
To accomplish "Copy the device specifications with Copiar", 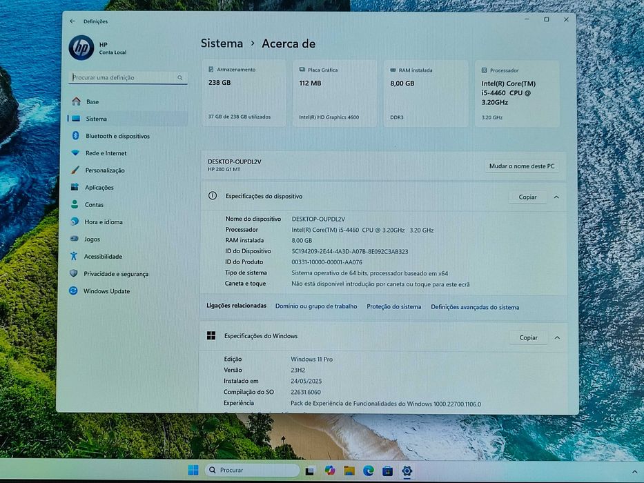I will coord(527,197).
